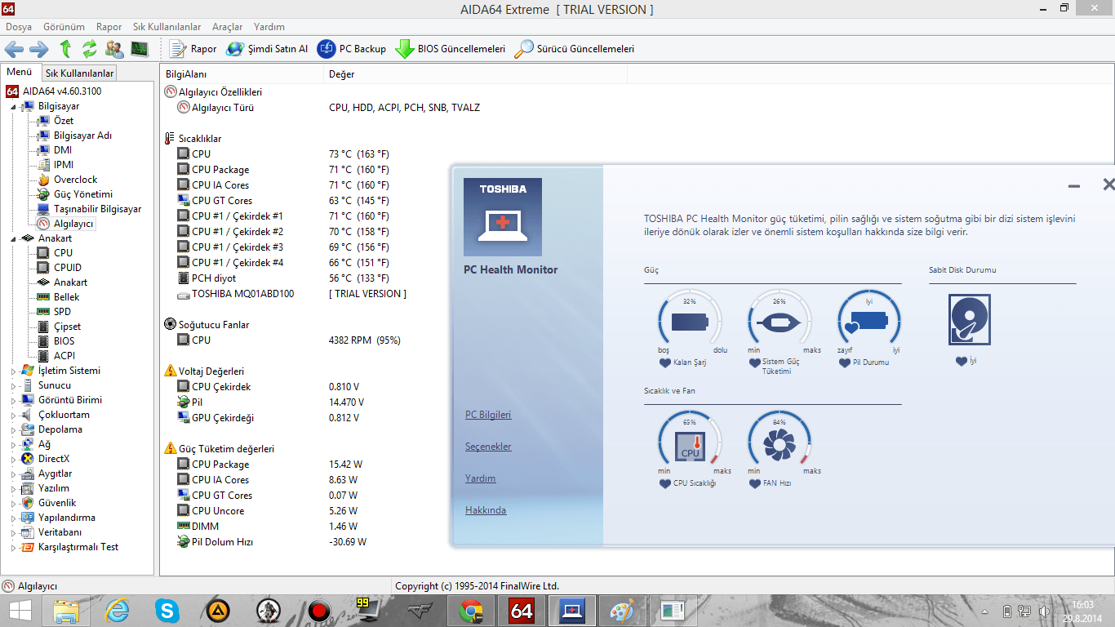The height and width of the screenshot is (627, 1115).
Task: Expand the DirectX tree node
Action: click(13, 460)
